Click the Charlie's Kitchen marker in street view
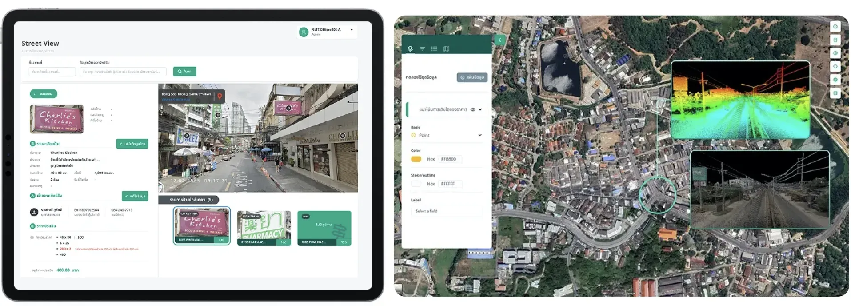 point(288,108)
